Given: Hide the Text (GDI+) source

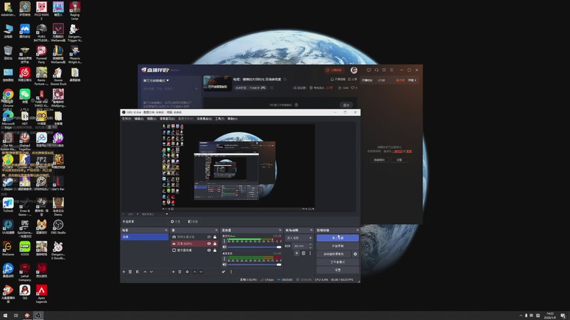Looking at the screenshot, I should 209,243.
